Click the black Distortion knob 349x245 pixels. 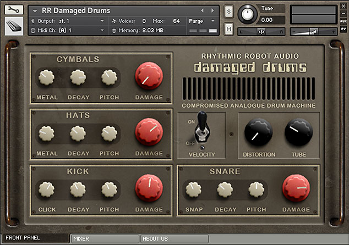[x=258, y=132]
